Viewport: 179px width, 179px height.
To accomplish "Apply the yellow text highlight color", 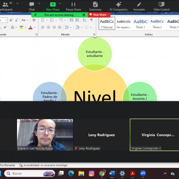I will point(21,27).
